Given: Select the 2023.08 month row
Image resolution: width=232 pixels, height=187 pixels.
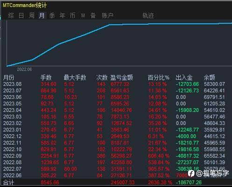Looking at the screenshot, I should (x=114, y=84).
